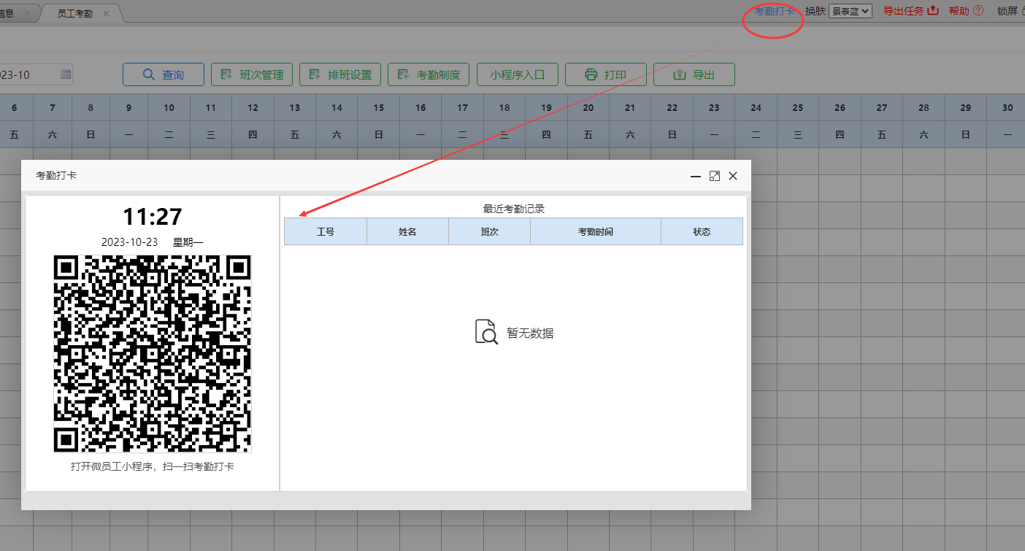Open the calendar picker icon in the month field
The width and height of the screenshot is (1025, 551).
(x=66, y=74)
